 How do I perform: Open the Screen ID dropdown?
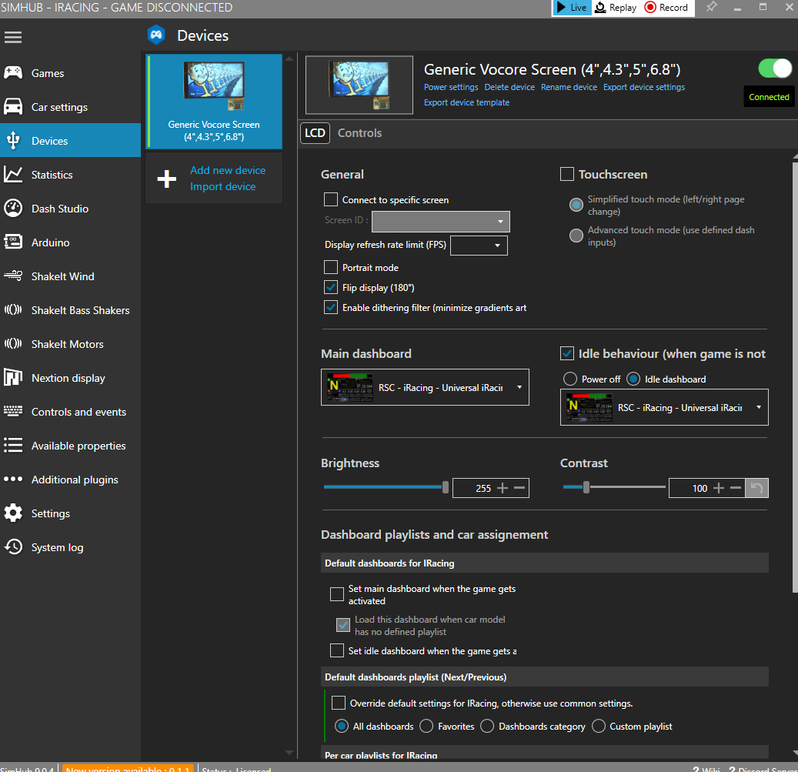[441, 222]
